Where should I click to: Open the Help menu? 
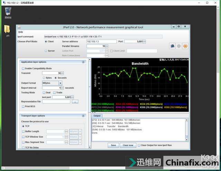coord(21,32)
